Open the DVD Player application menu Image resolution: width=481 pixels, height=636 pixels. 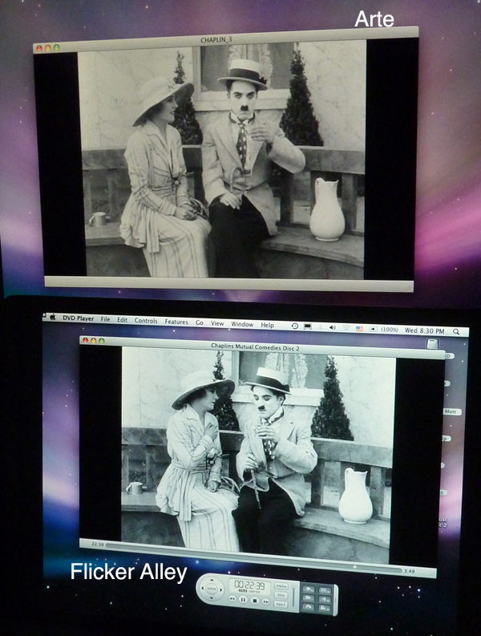[78, 318]
